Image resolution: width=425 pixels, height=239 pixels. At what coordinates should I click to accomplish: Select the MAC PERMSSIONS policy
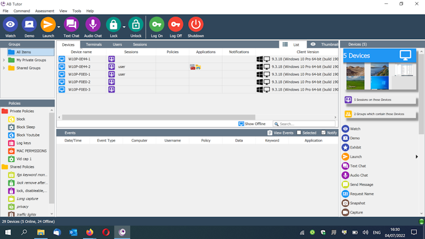[27, 151]
